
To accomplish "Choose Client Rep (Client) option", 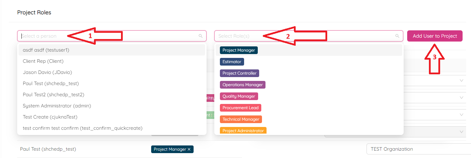I will (x=43, y=61).
